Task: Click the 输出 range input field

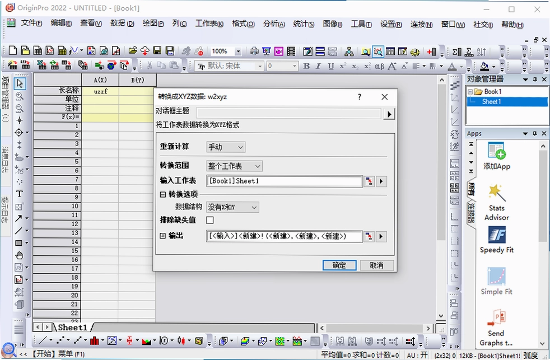Action: 284,236
